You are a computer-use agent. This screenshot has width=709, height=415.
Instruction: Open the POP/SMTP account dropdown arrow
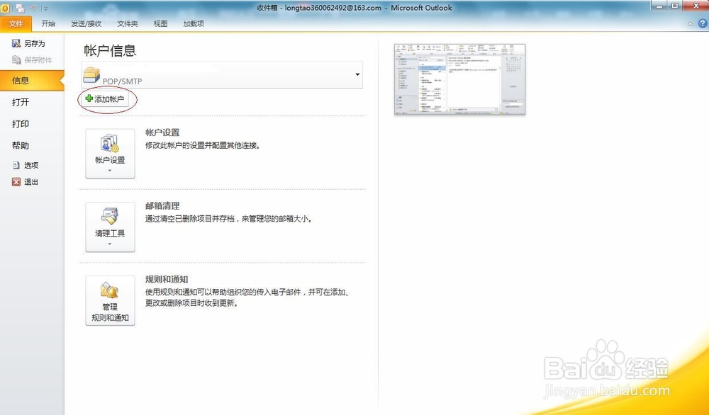pos(357,74)
